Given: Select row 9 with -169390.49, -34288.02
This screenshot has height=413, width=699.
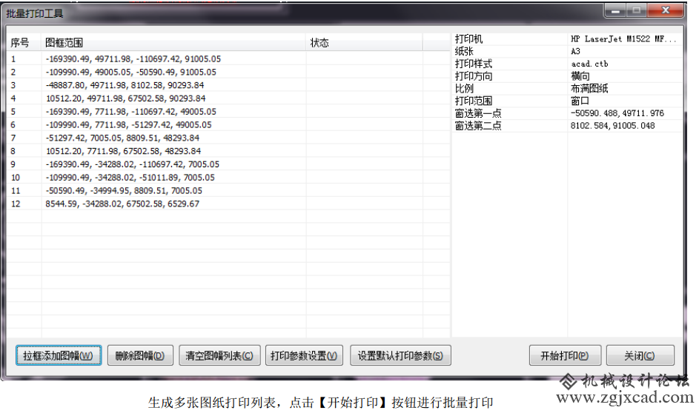Looking at the screenshot, I should point(228,164).
